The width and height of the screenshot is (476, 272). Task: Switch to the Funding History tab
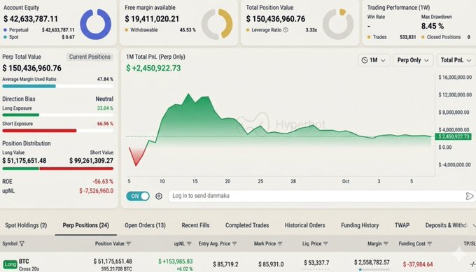360,225
